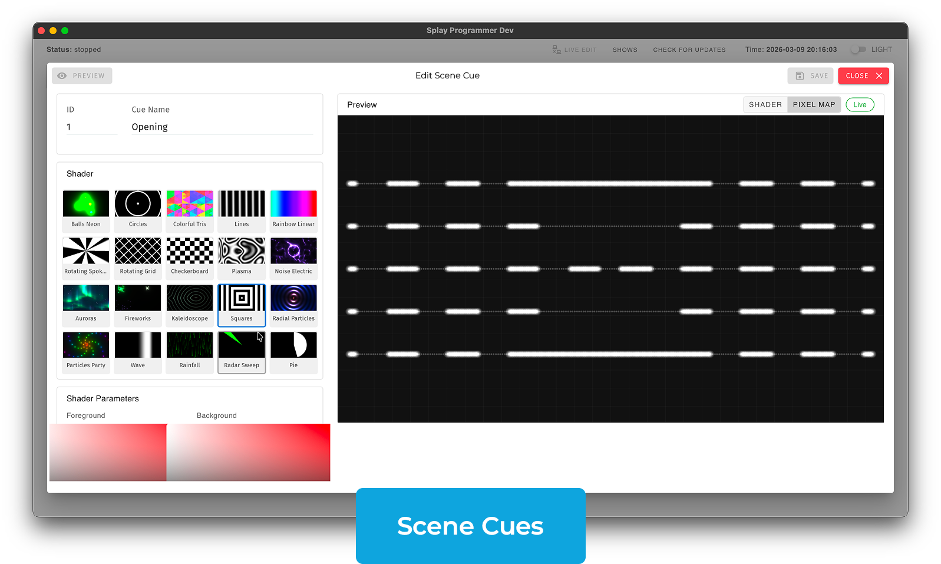
Task: Click the Cue Name input field
Action: (x=222, y=127)
